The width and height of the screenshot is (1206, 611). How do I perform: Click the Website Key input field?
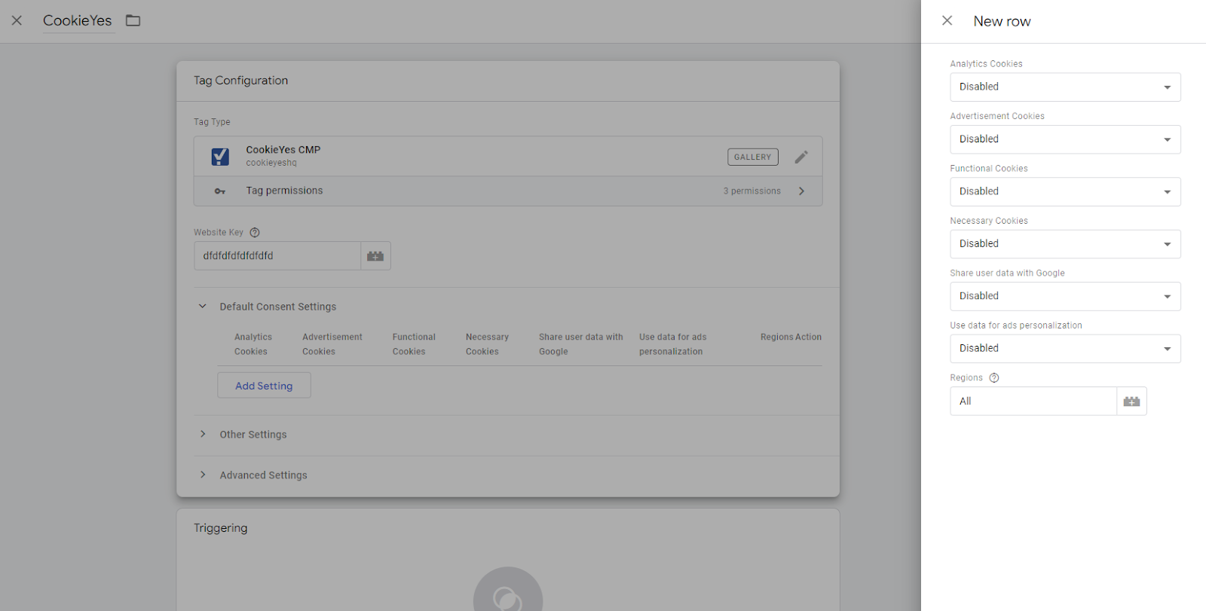277,255
